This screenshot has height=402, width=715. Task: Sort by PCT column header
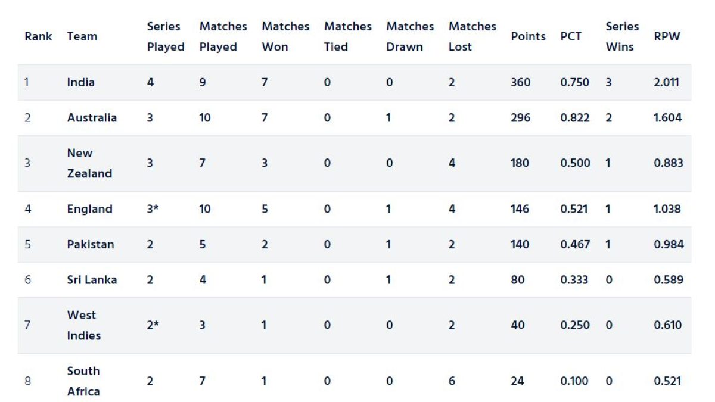tap(571, 36)
